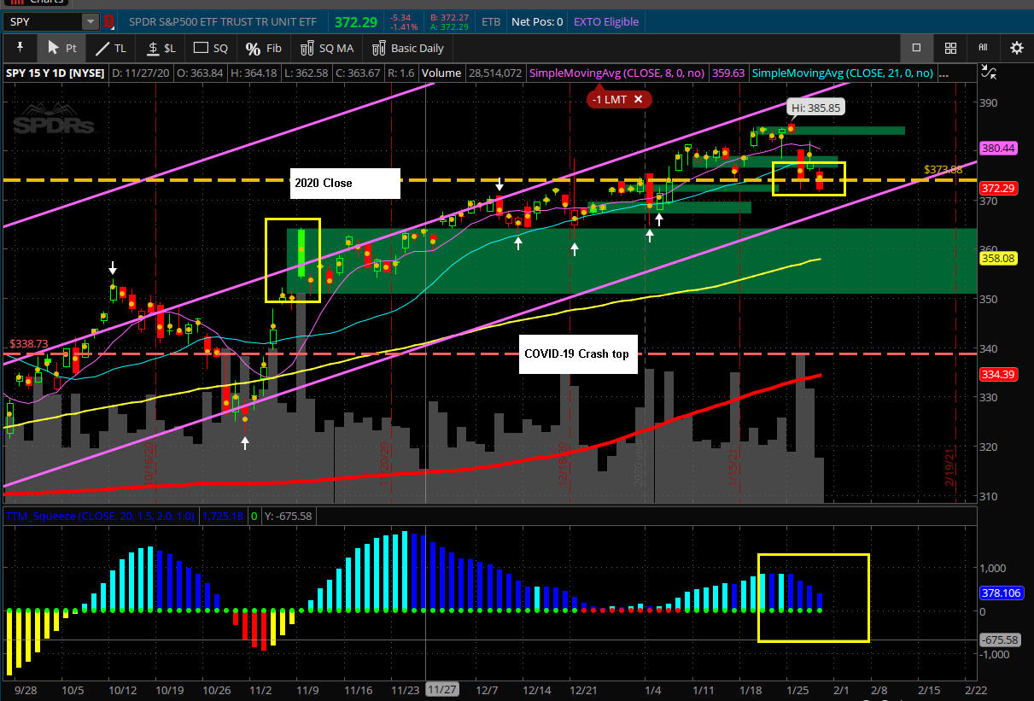Click the Volume study label
The image size is (1034, 701).
coord(441,73)
